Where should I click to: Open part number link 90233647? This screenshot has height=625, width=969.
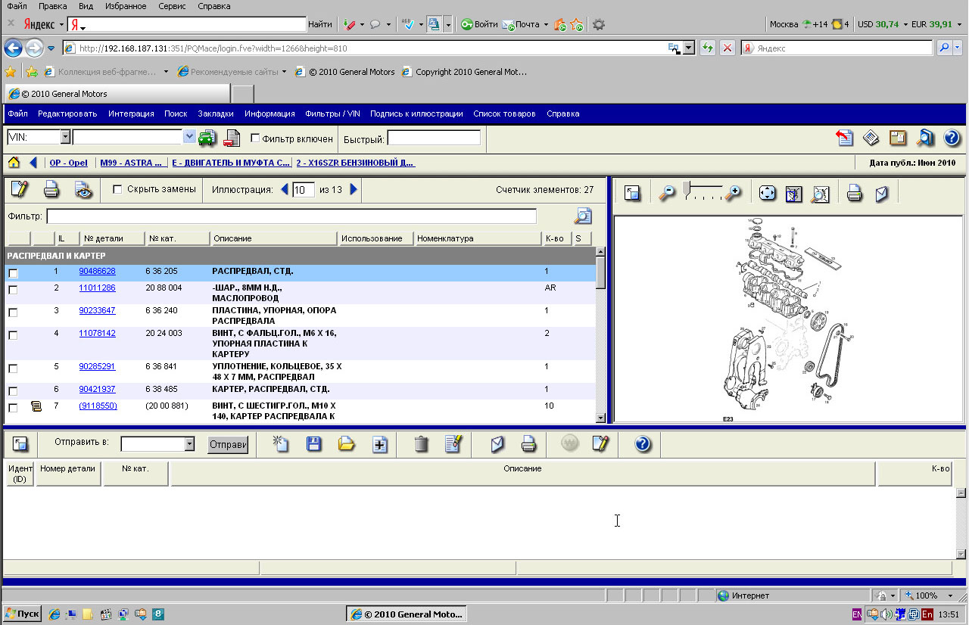(97, 310)
